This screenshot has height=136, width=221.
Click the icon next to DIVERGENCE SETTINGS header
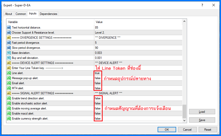[9, 38]
